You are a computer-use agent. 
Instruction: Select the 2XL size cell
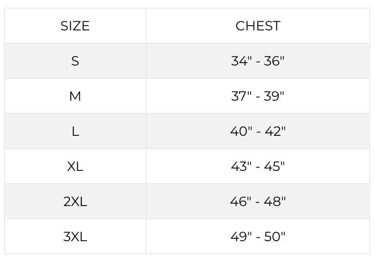(75, 202)
